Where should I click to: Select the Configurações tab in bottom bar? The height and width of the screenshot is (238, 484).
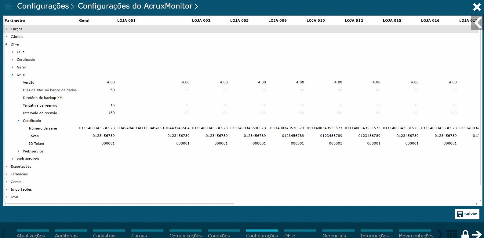coord(262,234)
